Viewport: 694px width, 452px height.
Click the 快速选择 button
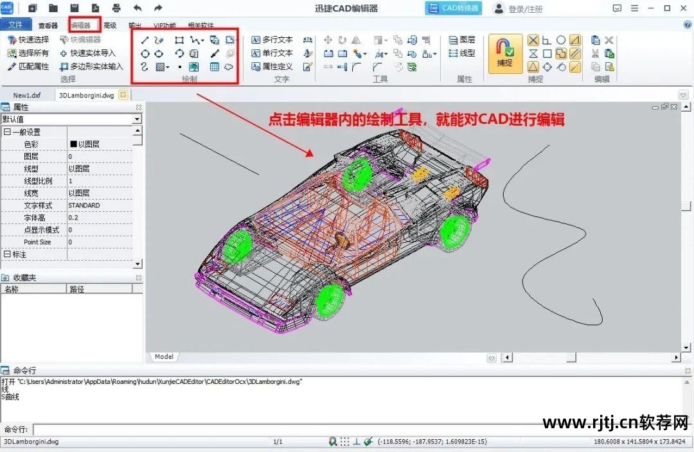click(28, 40)
